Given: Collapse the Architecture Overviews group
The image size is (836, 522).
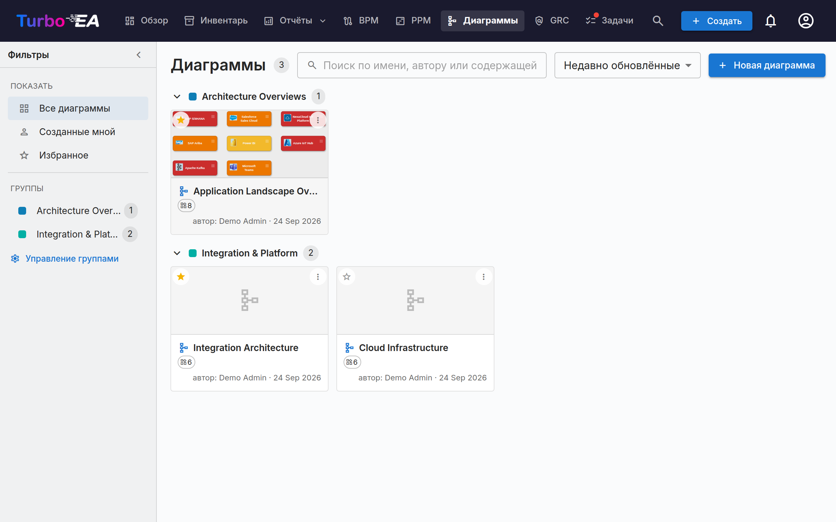Looking at the screenshot, I should point(177,97).
